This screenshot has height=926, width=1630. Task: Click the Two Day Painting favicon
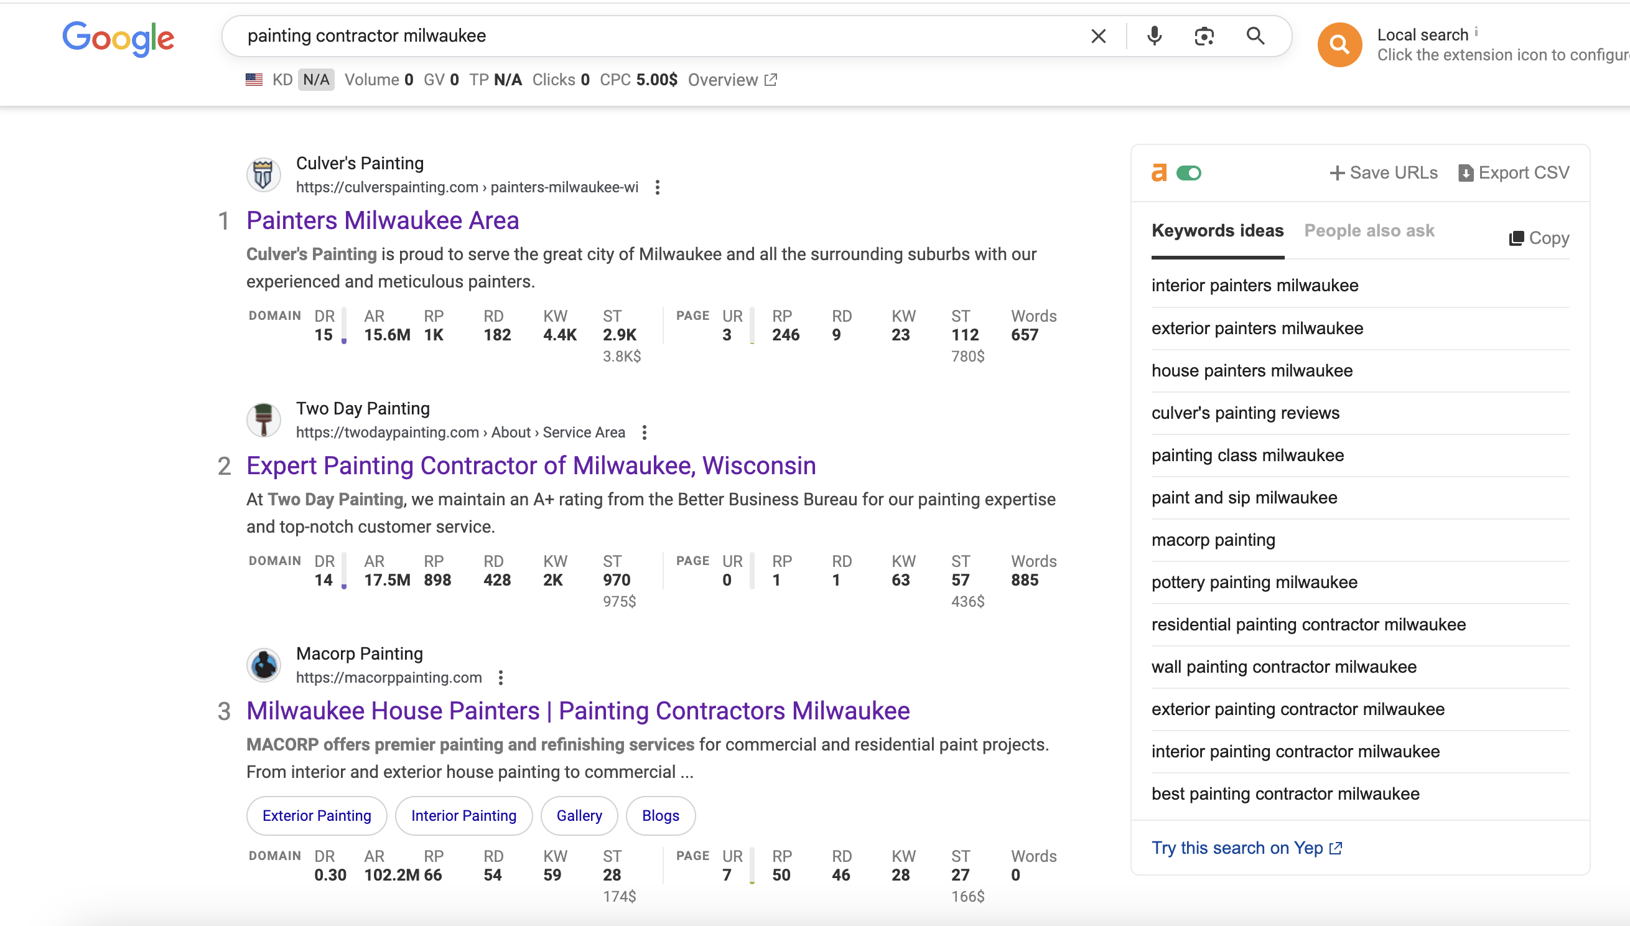coord(263,420)
